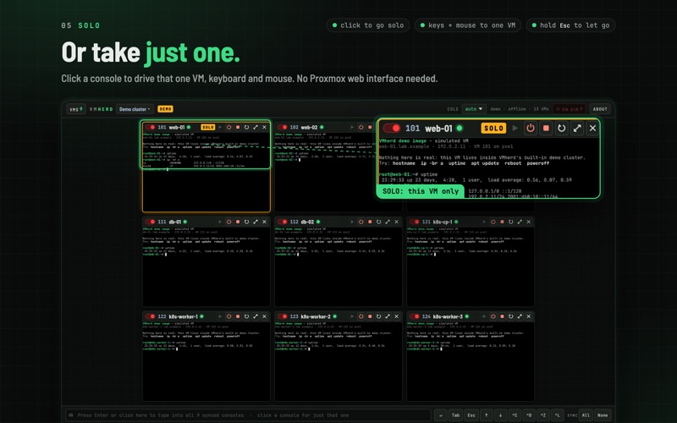
Task: Send Tab key using bottom bar button
Action: pyautogui.click(x=455, y=415)
